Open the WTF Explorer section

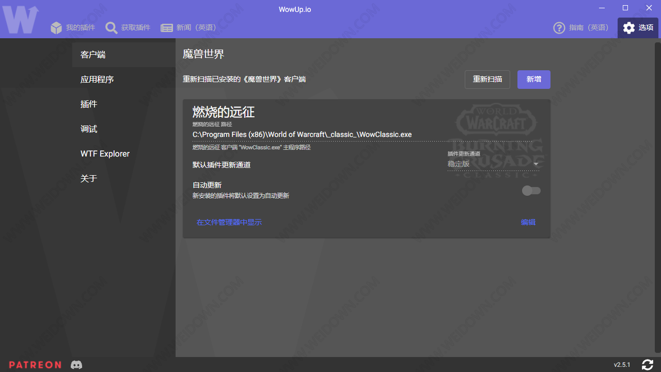105,154
